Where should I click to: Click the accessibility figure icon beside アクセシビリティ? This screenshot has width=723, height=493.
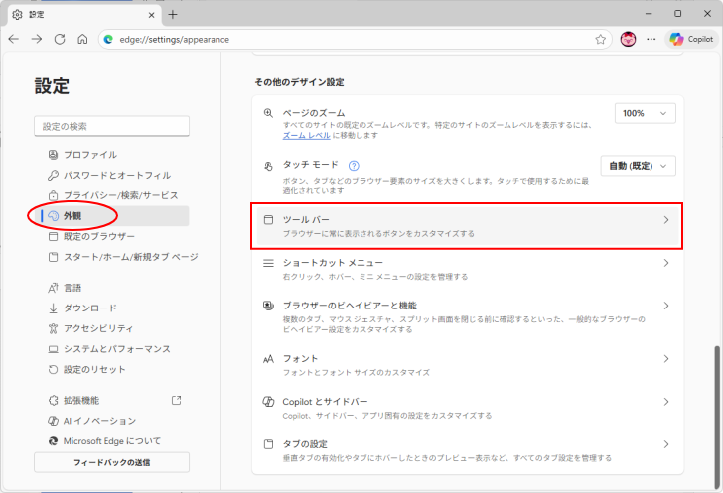[x=53, y=328]
